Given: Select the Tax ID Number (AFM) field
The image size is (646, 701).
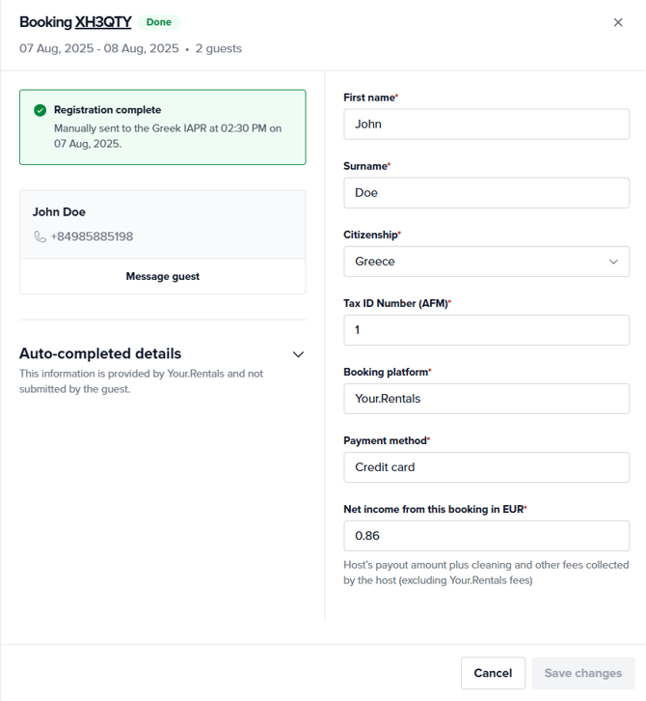Looking at the screenshot, I should coord(486,330).
